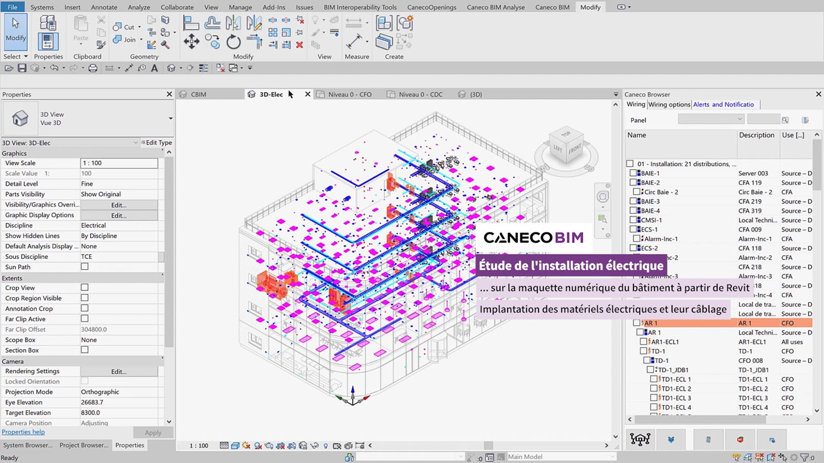Toggle the Properties palette ribbon icon
Screen dimensions: 824x463
tap(48, 42)
